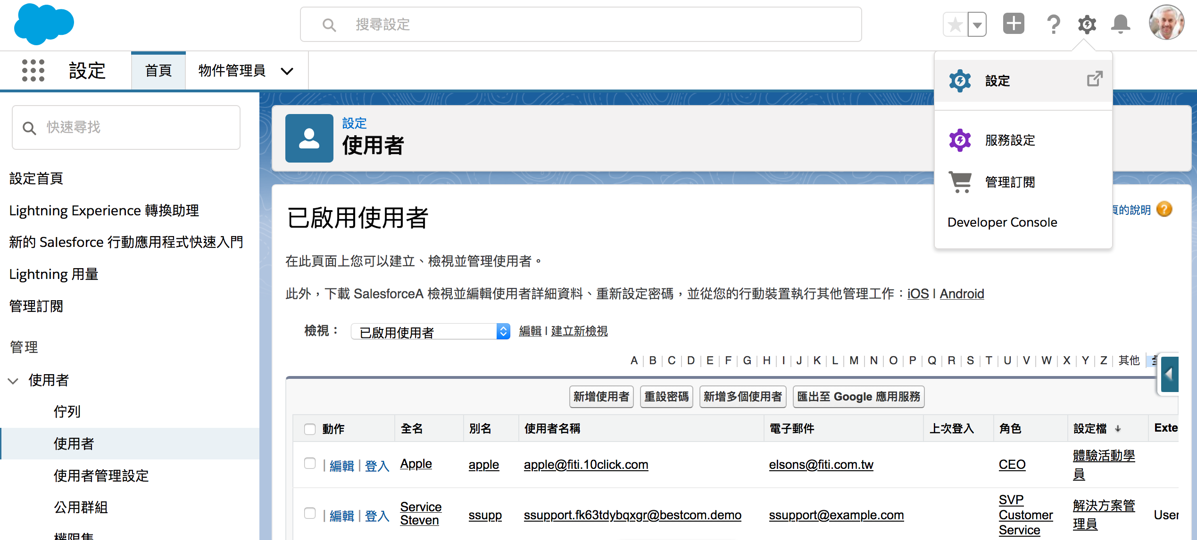This screenshot has height=540, width=1197.
Task: Select Developer Console from the gear menu
Action: point(1002,222)
